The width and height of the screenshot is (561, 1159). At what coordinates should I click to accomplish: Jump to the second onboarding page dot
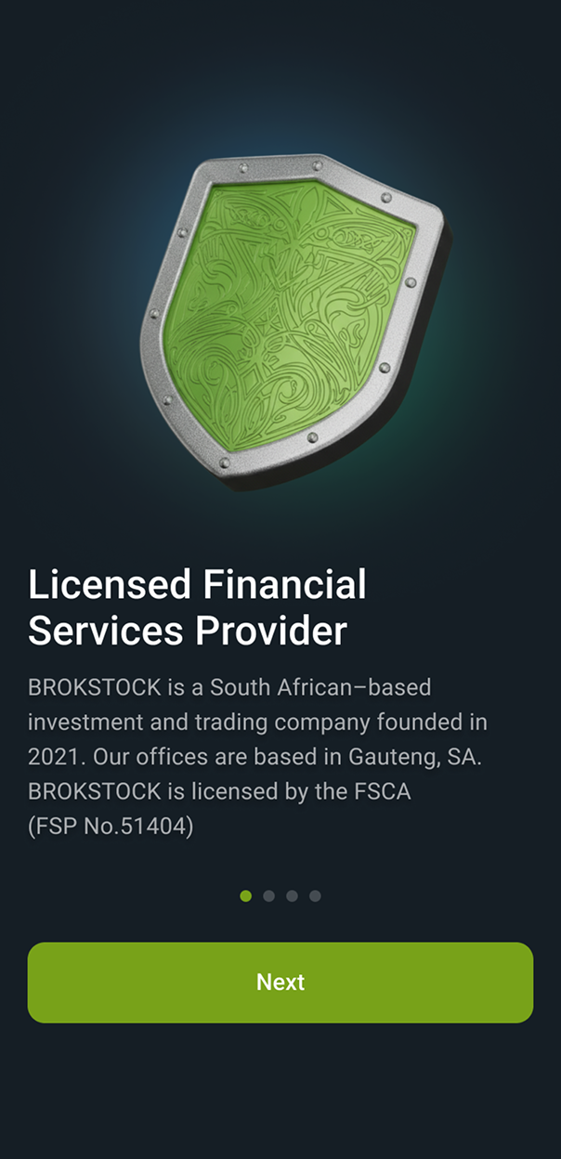point(268,896)
